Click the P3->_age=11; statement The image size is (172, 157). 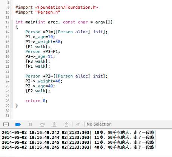click(40, 56)
